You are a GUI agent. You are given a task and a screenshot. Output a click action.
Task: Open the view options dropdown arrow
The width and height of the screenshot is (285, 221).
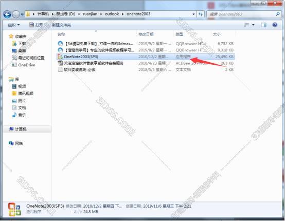pos(253,25)
